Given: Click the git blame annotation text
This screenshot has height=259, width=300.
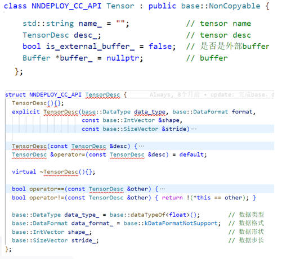Looking at the screenshot, I should pyautogui.click(x=212, y=94).
